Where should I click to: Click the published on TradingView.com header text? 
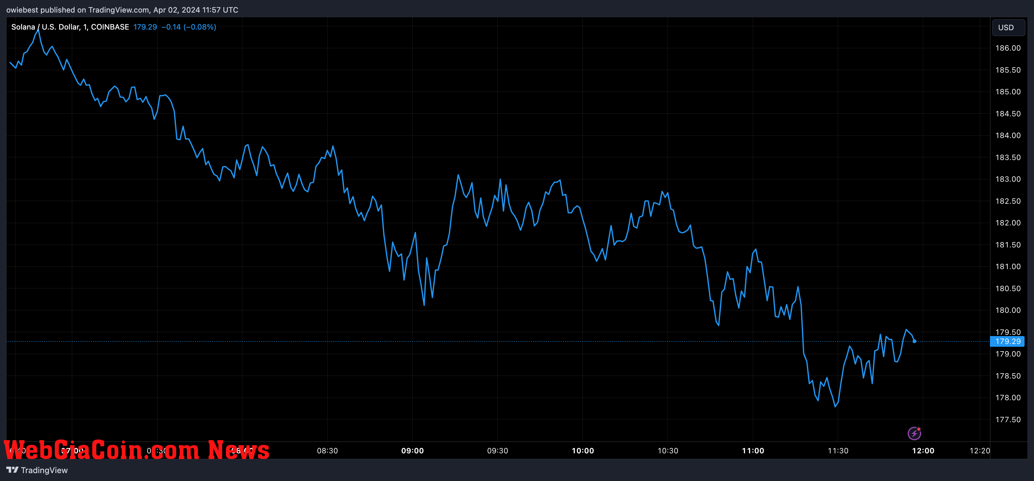click(122, 10)
